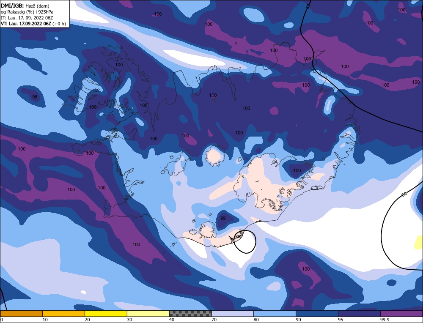Click the legend tick label "40"

[x=172, y=320]
